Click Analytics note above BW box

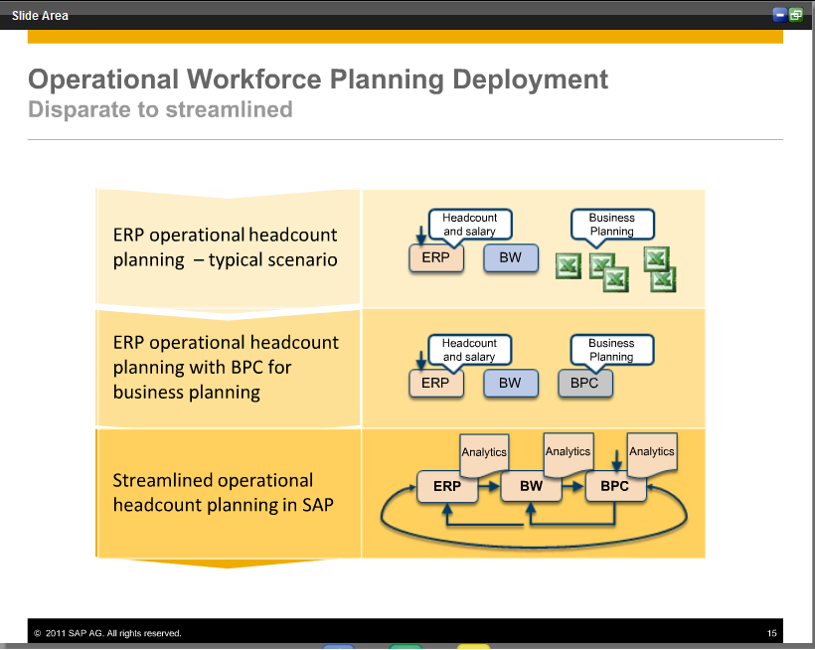coord(568,451)
